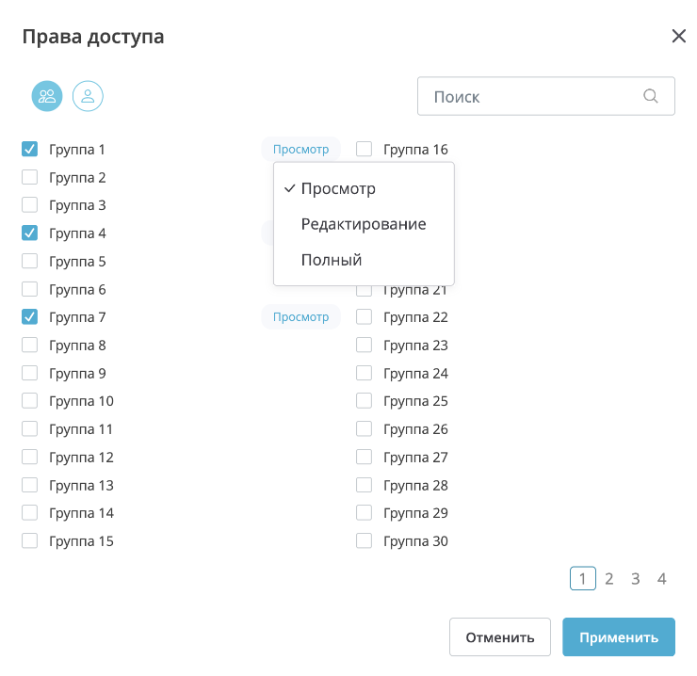Close the access rights dialog
Screen dimensions: 697x676
coord(678,37)
